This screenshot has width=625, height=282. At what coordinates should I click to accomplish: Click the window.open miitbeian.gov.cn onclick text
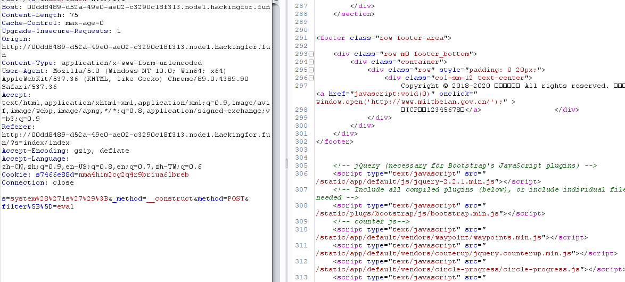tap(409, 102)
